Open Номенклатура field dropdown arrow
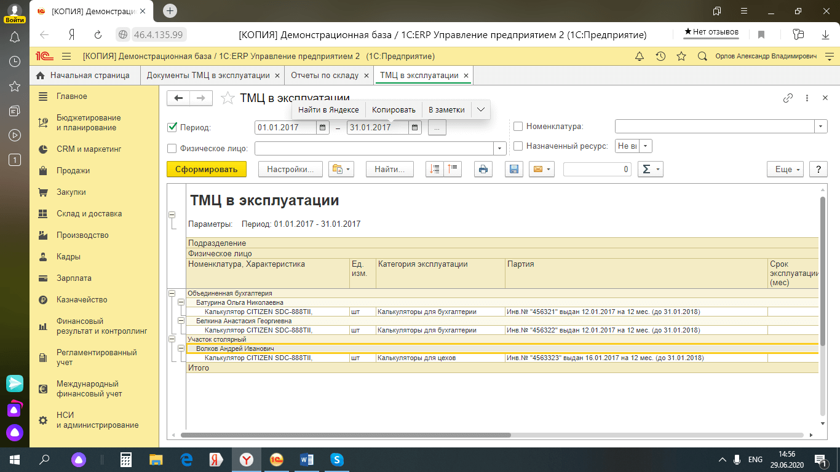840x472 pixels. click(821, 126)
